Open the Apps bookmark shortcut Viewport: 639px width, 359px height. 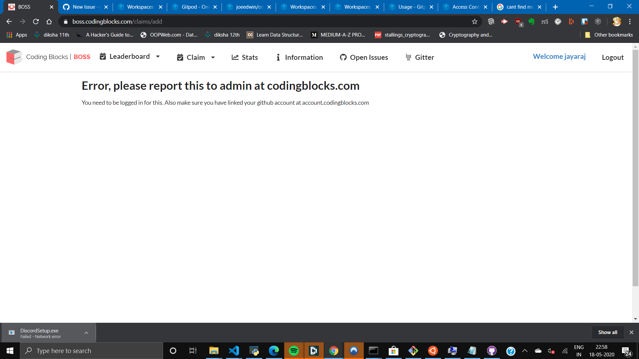17,35
